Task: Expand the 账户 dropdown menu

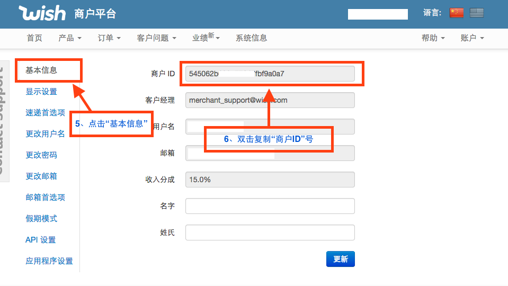Action: point(473,38)
